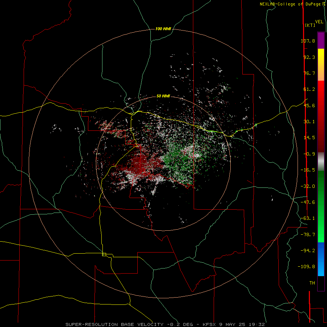Click the 92.3 velocity scale value
Viewport: 327px width, 327px height.
pos(309,57)
